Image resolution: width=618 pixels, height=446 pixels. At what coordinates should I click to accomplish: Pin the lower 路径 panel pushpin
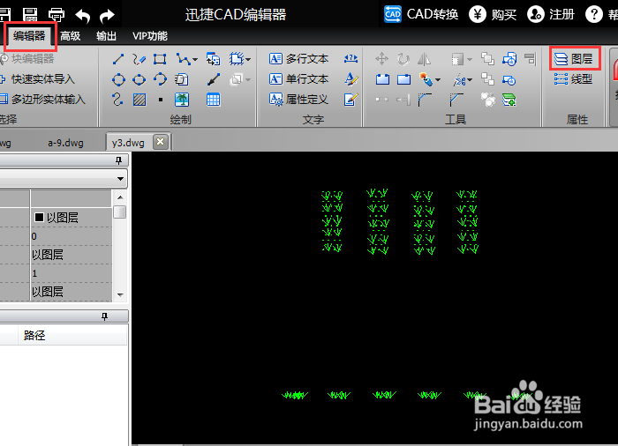[104, 316]
